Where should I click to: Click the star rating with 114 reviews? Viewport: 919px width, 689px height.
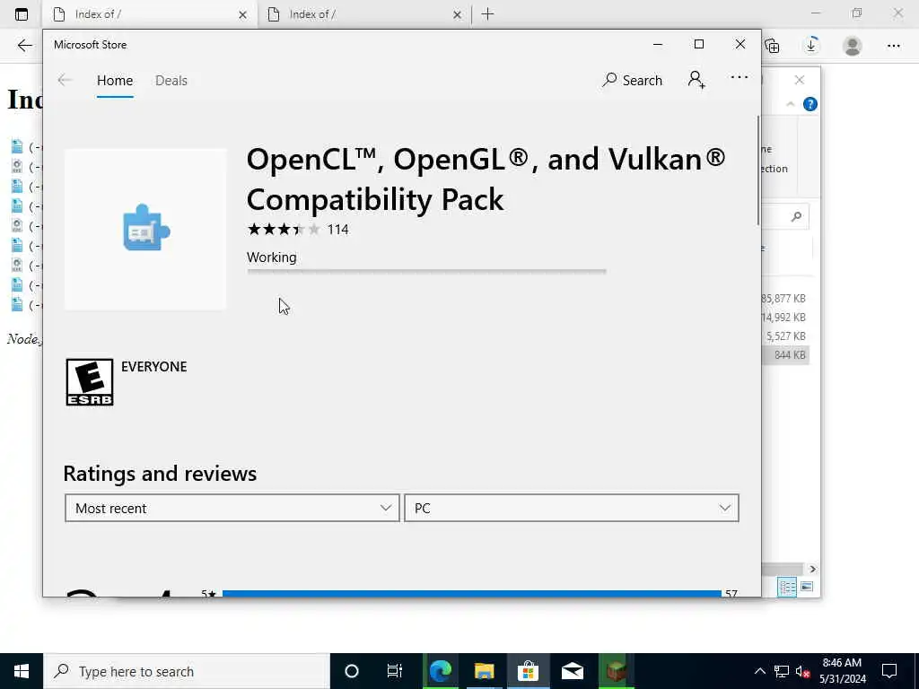(298, 229)
